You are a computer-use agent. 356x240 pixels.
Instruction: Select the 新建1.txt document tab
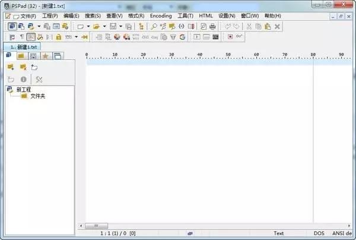point(23,47)
